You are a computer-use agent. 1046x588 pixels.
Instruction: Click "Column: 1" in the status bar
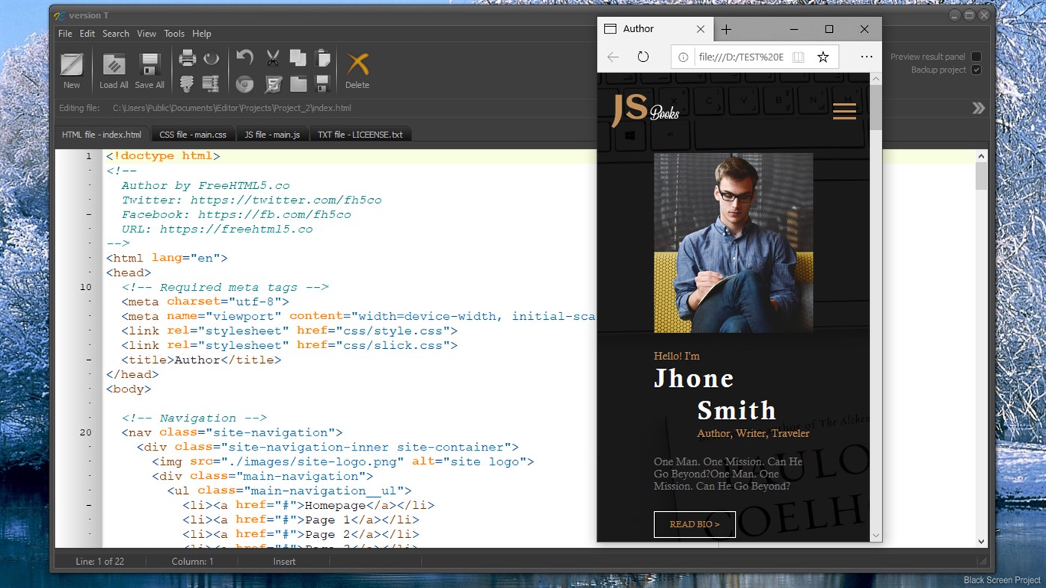click(192, 562)
